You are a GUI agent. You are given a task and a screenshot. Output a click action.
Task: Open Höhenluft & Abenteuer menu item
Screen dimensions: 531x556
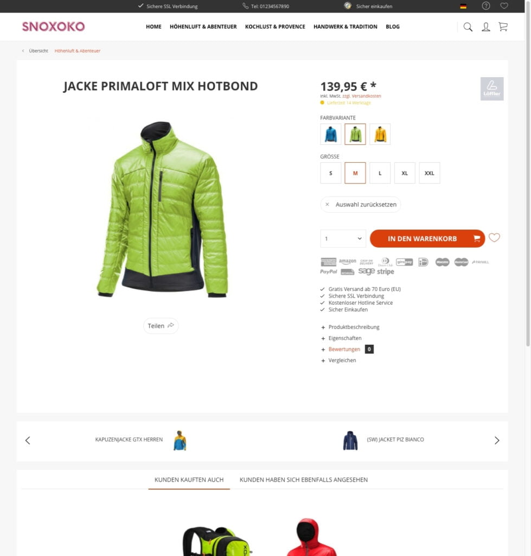(x=203, y=27)
